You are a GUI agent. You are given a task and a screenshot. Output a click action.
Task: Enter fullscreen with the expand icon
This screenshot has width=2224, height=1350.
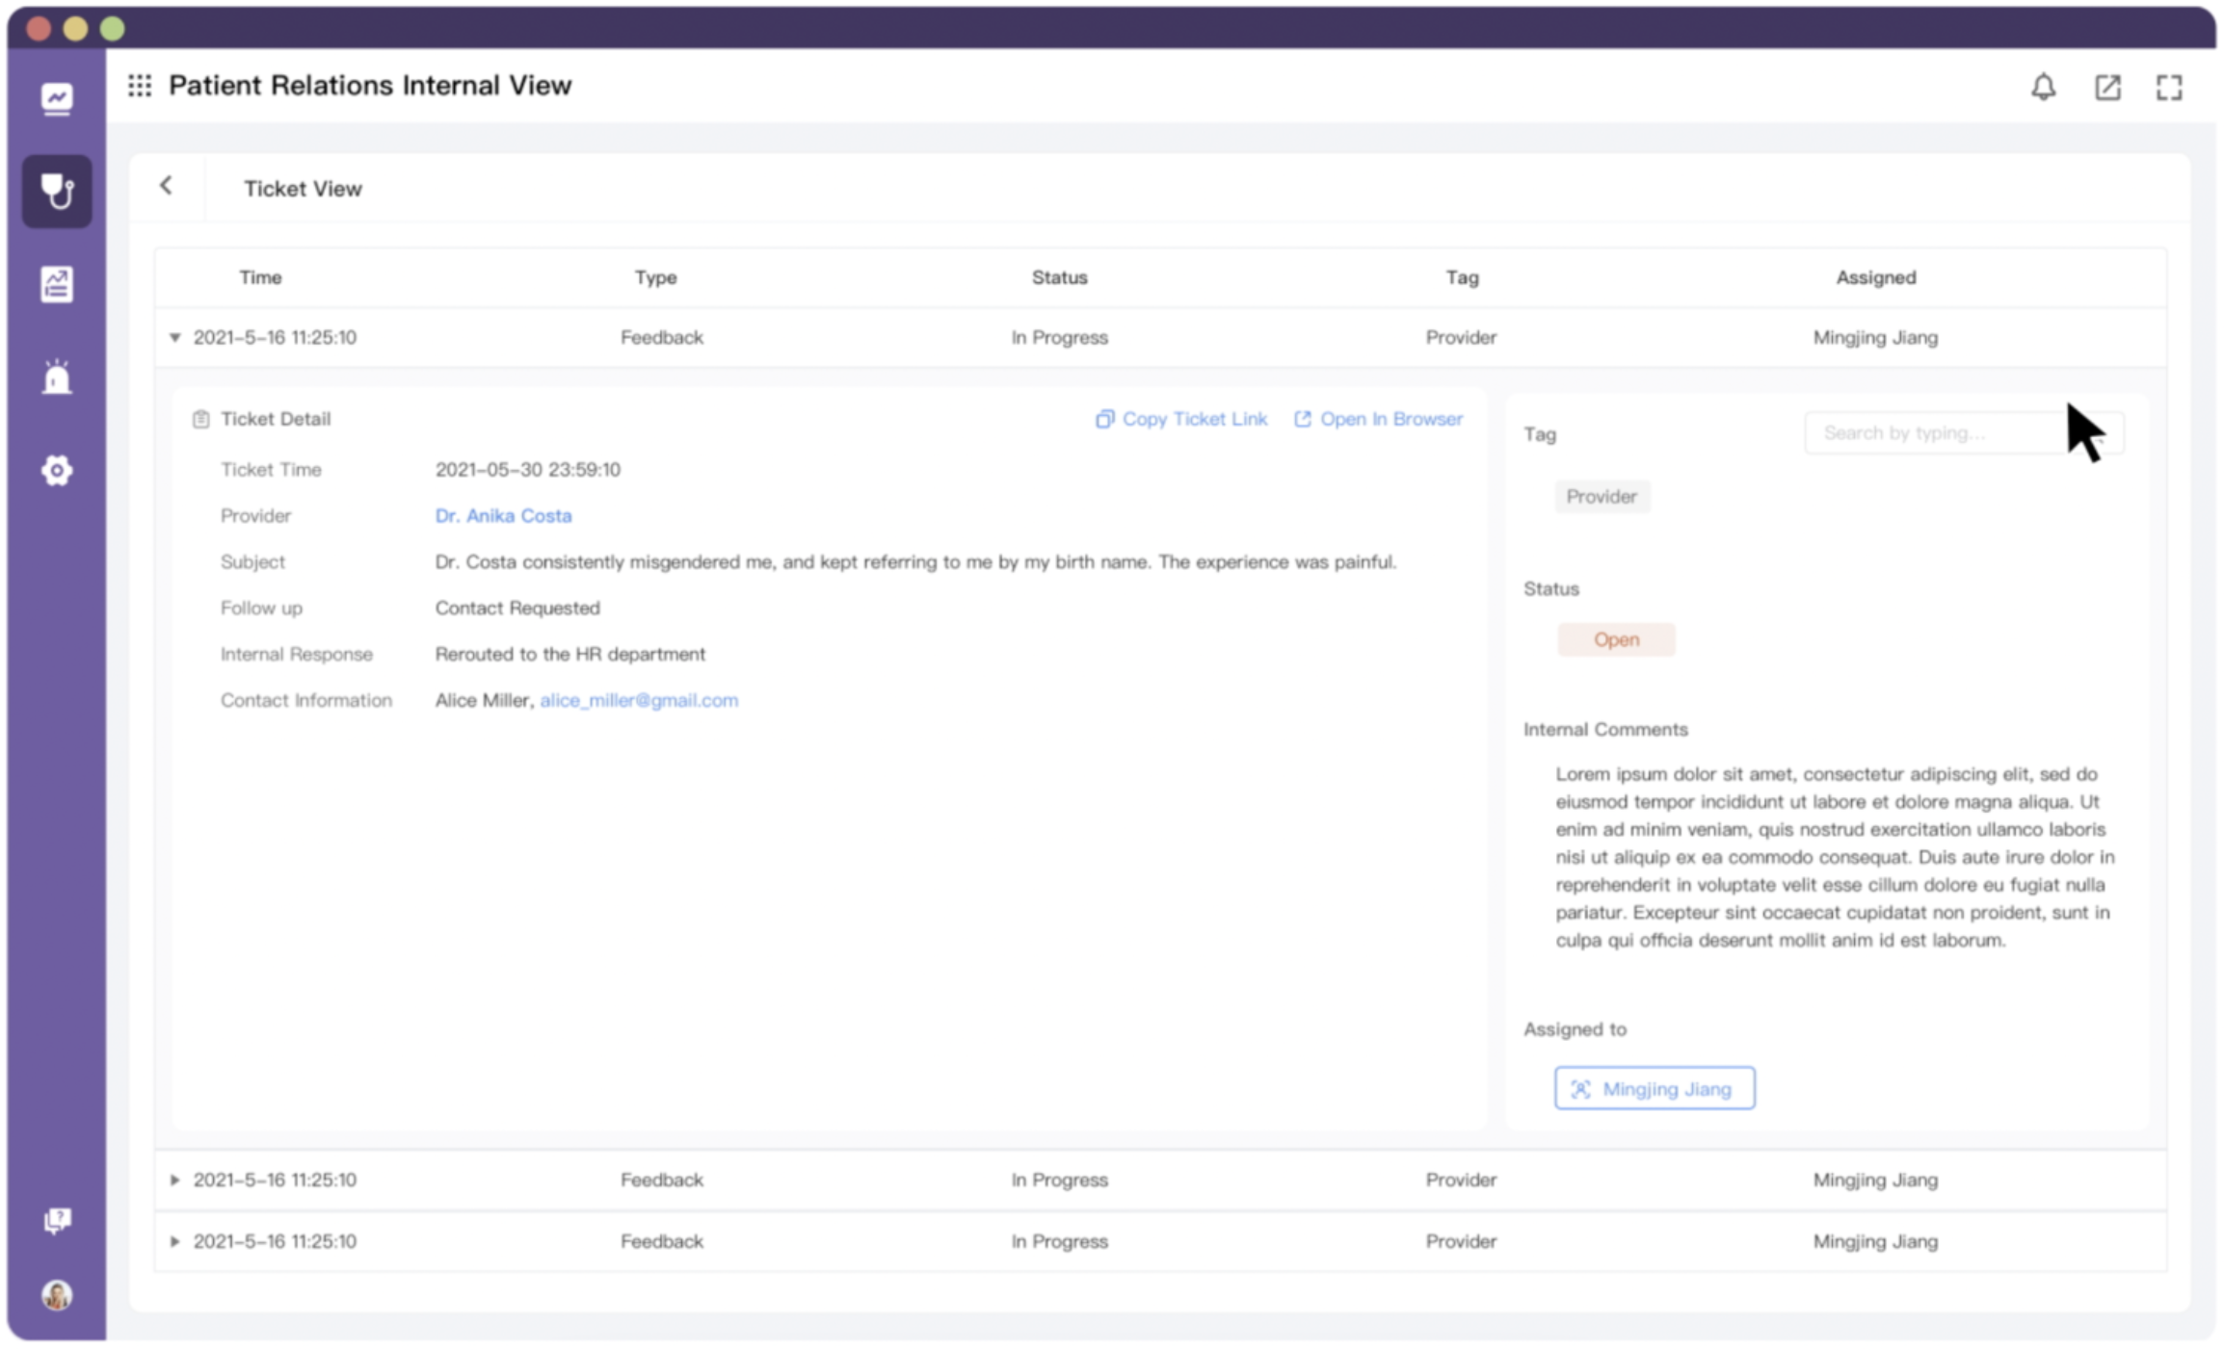2169,88
